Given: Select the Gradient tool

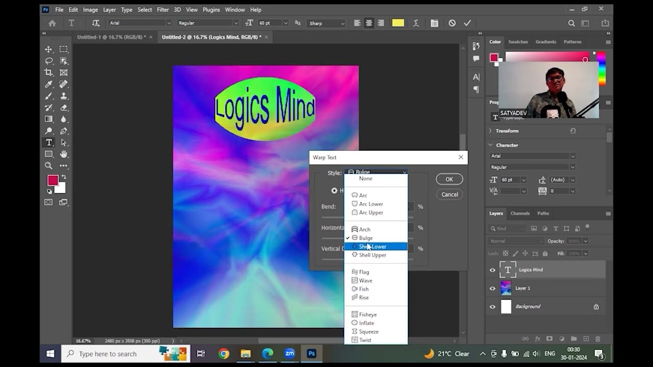Looking at the screenshot, I should [48, 119].
